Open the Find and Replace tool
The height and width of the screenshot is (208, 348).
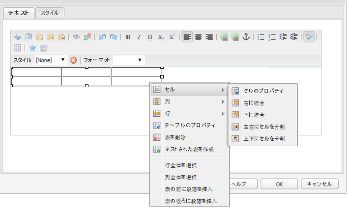87,37
